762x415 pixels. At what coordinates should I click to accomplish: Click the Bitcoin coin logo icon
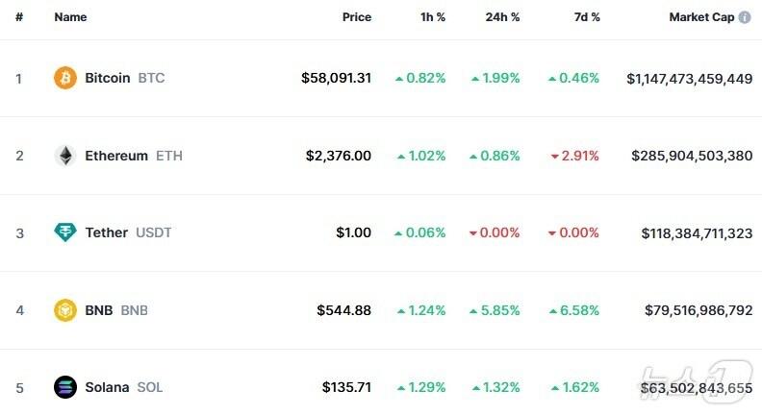[x=65, y=78]
